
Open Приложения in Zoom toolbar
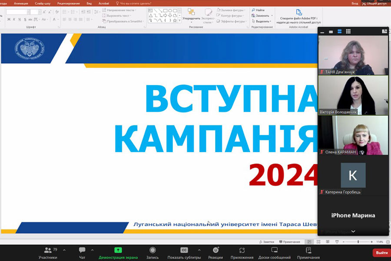[x=242, y=253]
